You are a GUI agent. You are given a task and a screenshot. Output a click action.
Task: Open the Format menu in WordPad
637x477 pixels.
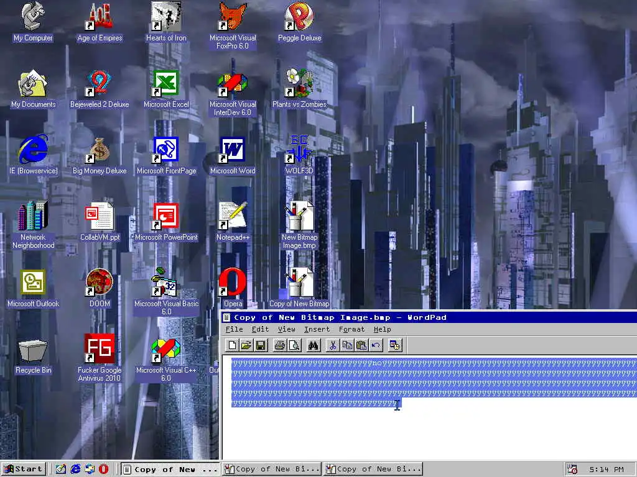(x=352, y=329)
